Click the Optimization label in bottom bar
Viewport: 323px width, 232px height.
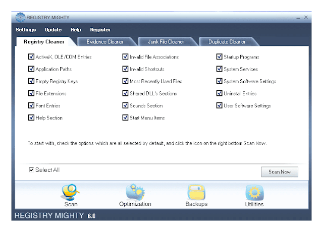135,204
